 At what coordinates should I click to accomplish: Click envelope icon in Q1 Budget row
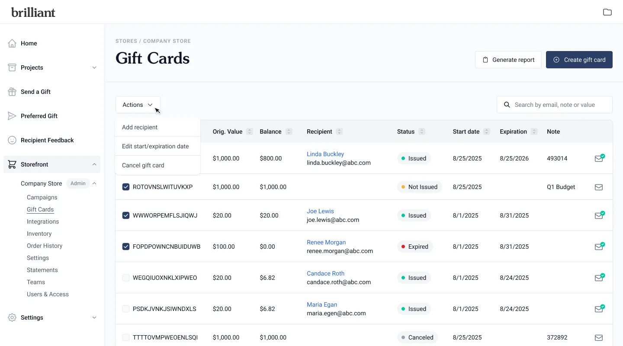coord(599,187)
